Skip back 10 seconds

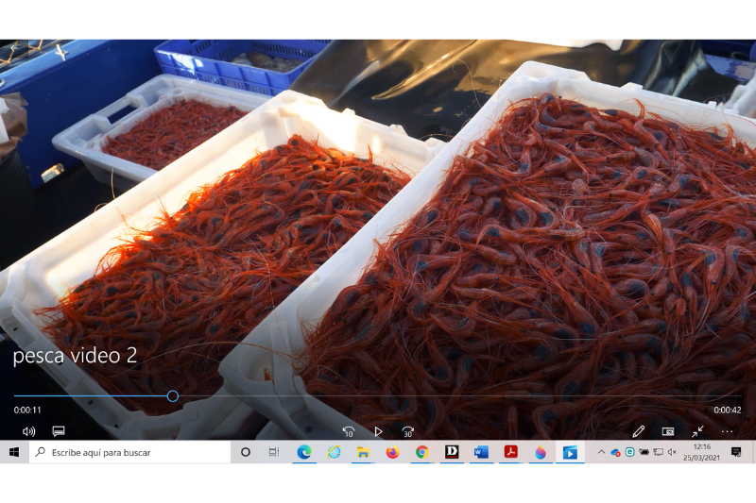tap(348, 431)
